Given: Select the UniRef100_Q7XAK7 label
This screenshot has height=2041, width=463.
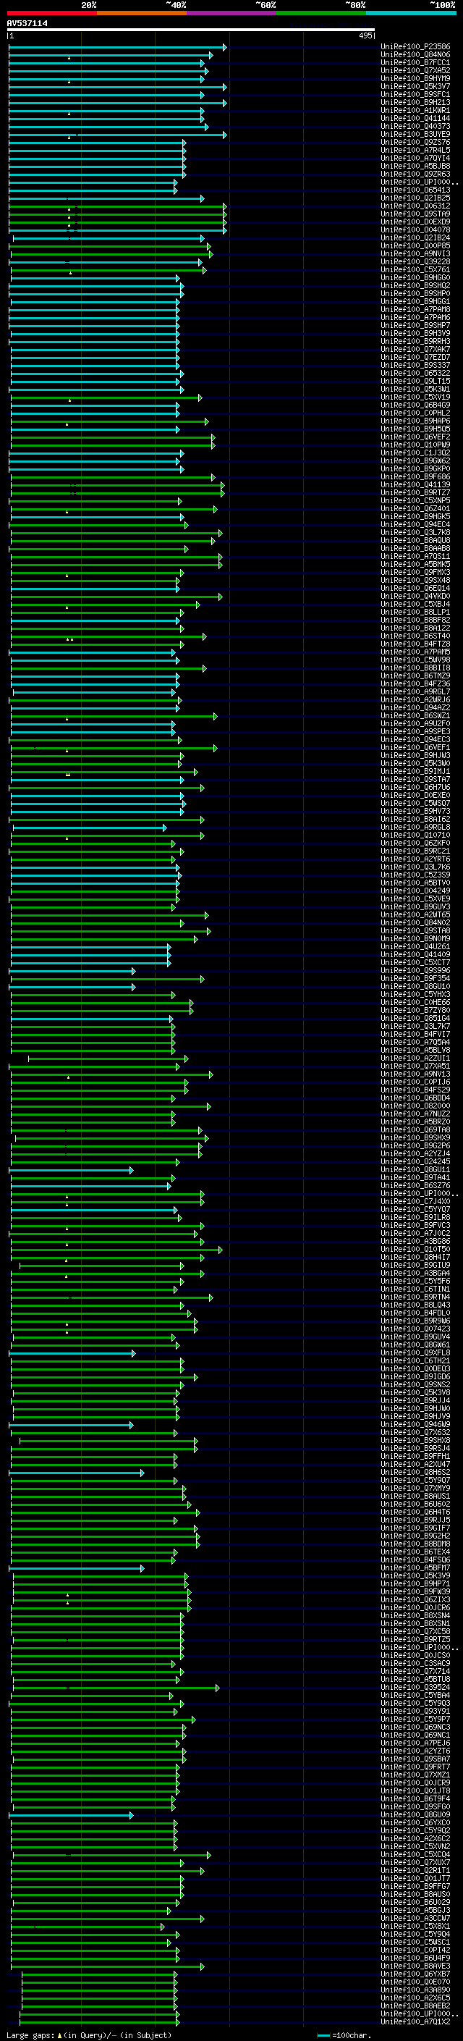Looking at the screenshot, I should tap(415, 350).
